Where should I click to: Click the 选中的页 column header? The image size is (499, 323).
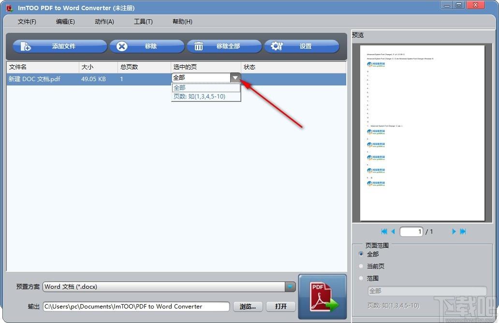[x=205, y=67]
